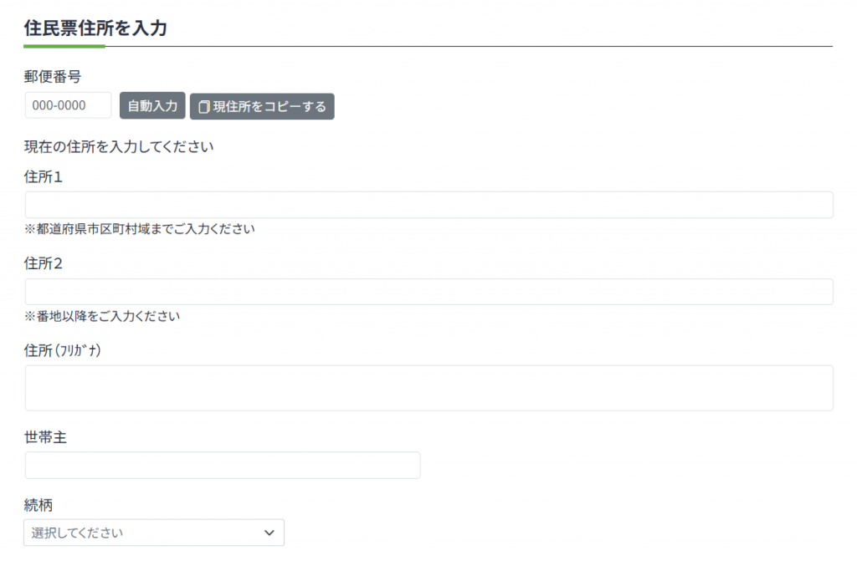
Task: Click the 住所1 label
Action: pyautogui.click(x=44, y=176)
